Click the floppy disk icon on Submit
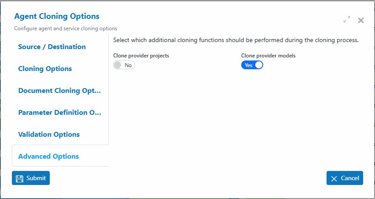 [x=19, y=178]
